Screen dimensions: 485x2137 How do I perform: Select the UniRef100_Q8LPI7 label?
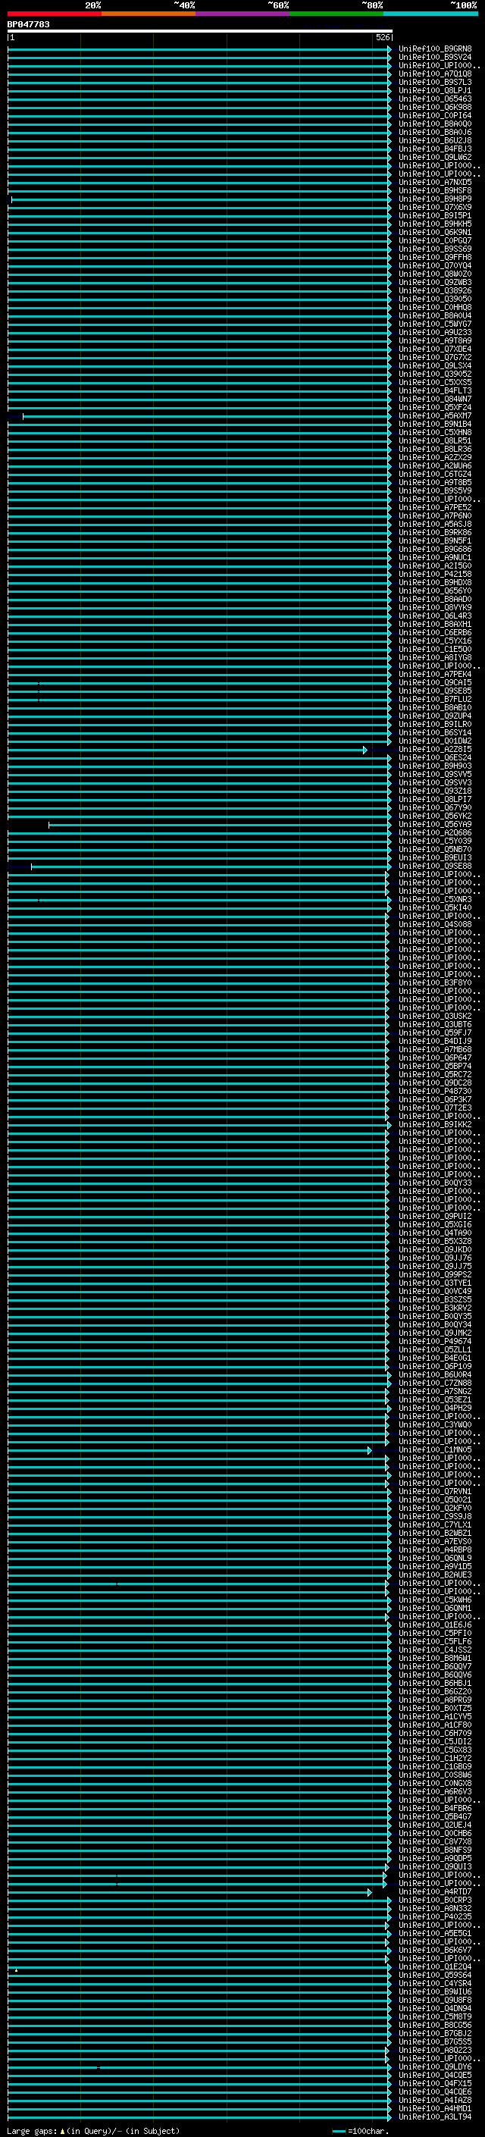coord(435,799)
